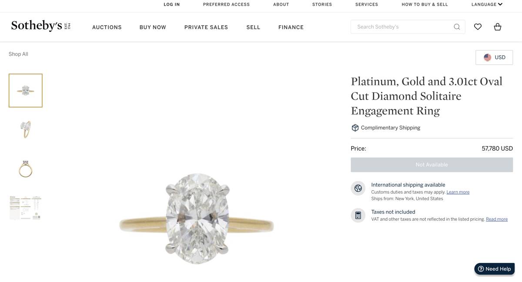The image size is (522, 282).
Task: Open the Auctions menu
Action: pyautogui.click(x=107, y=27)
